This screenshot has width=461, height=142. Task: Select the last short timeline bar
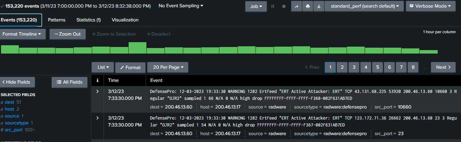429,52
